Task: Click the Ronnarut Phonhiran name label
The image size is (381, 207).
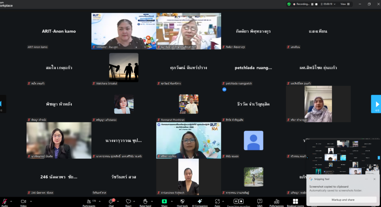Action: (x=171, y=120)
